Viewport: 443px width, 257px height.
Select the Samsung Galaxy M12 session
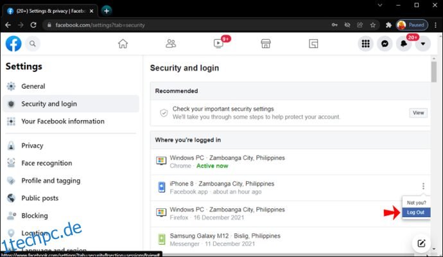[x=290, y=240]
